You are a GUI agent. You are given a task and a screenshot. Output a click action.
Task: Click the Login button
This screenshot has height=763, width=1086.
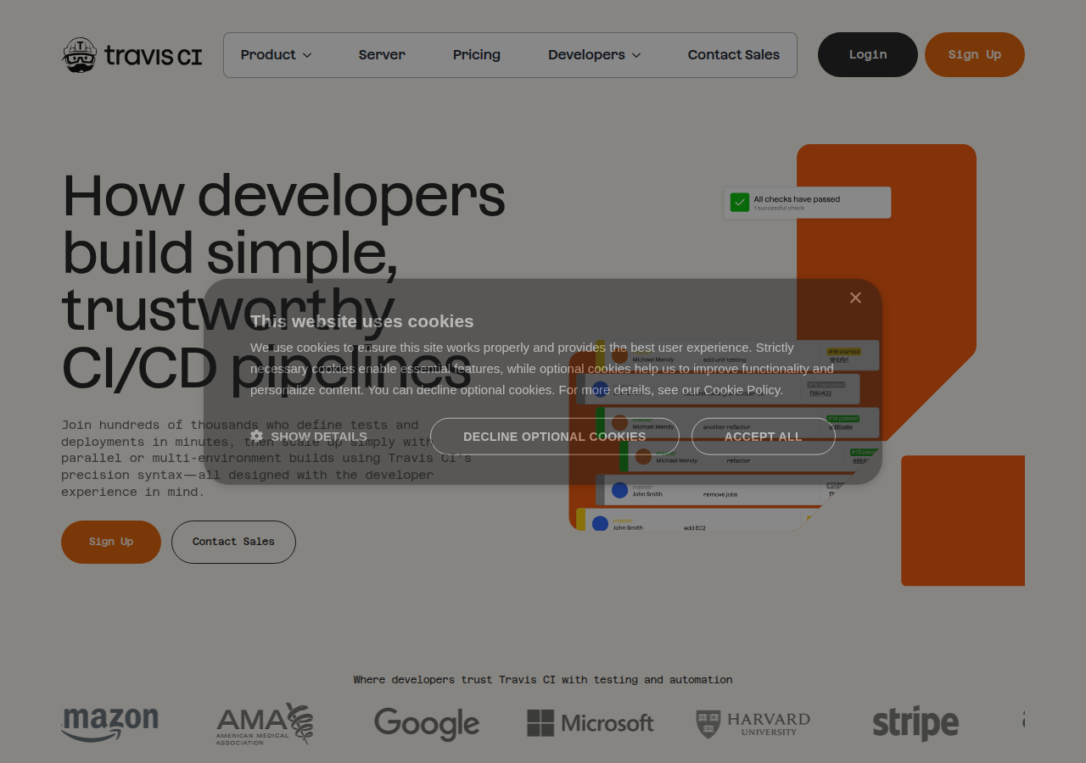point(868,55)
